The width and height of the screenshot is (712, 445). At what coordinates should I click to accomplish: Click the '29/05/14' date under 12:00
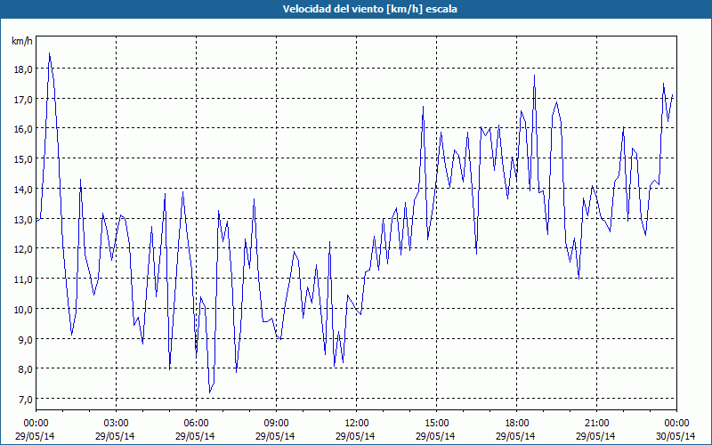(x=356, y=436)
